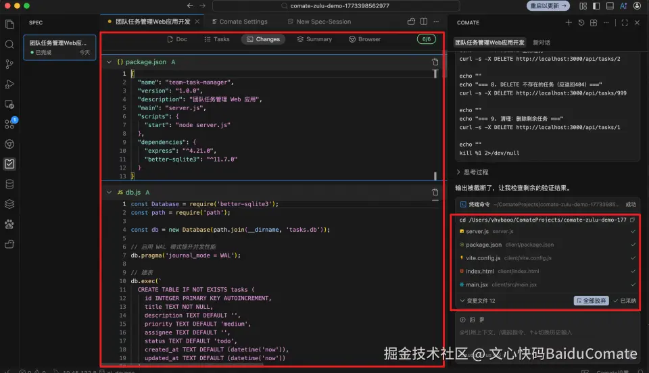
Task: Copy the package.json file contents icon
Action: pos(435,62)
